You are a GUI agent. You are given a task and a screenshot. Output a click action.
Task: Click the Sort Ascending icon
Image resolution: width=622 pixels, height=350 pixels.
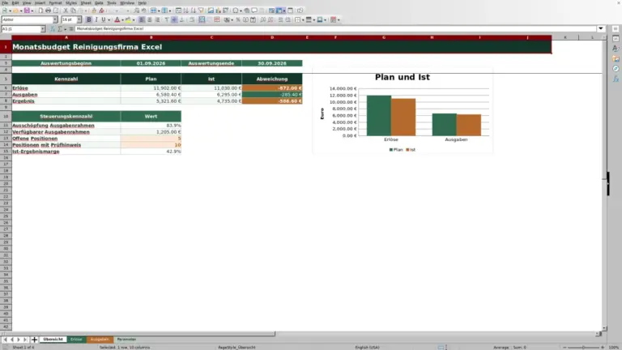click(185, 11)
